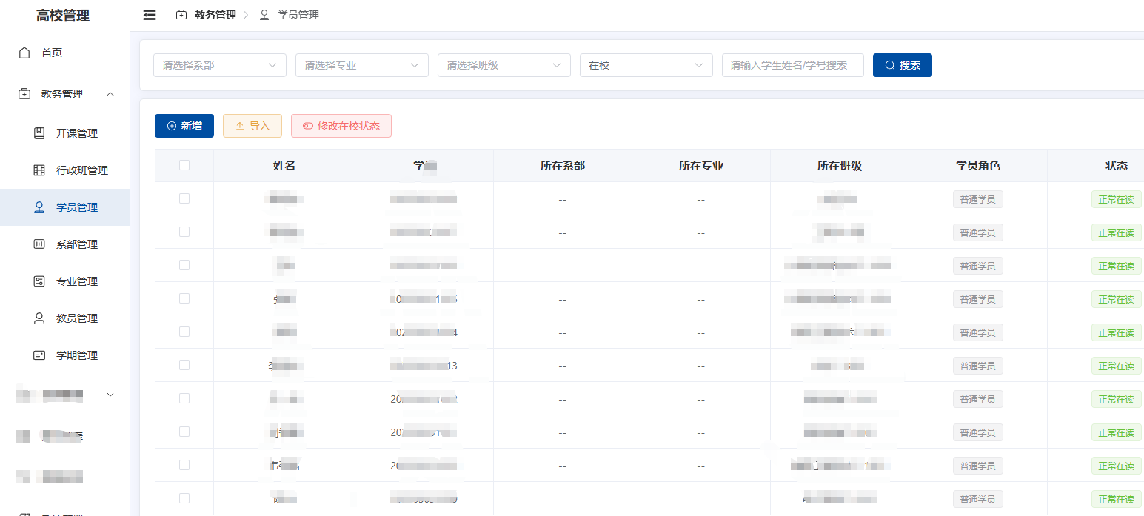Open the 请选择专业 dropdown

click(362, 65)
